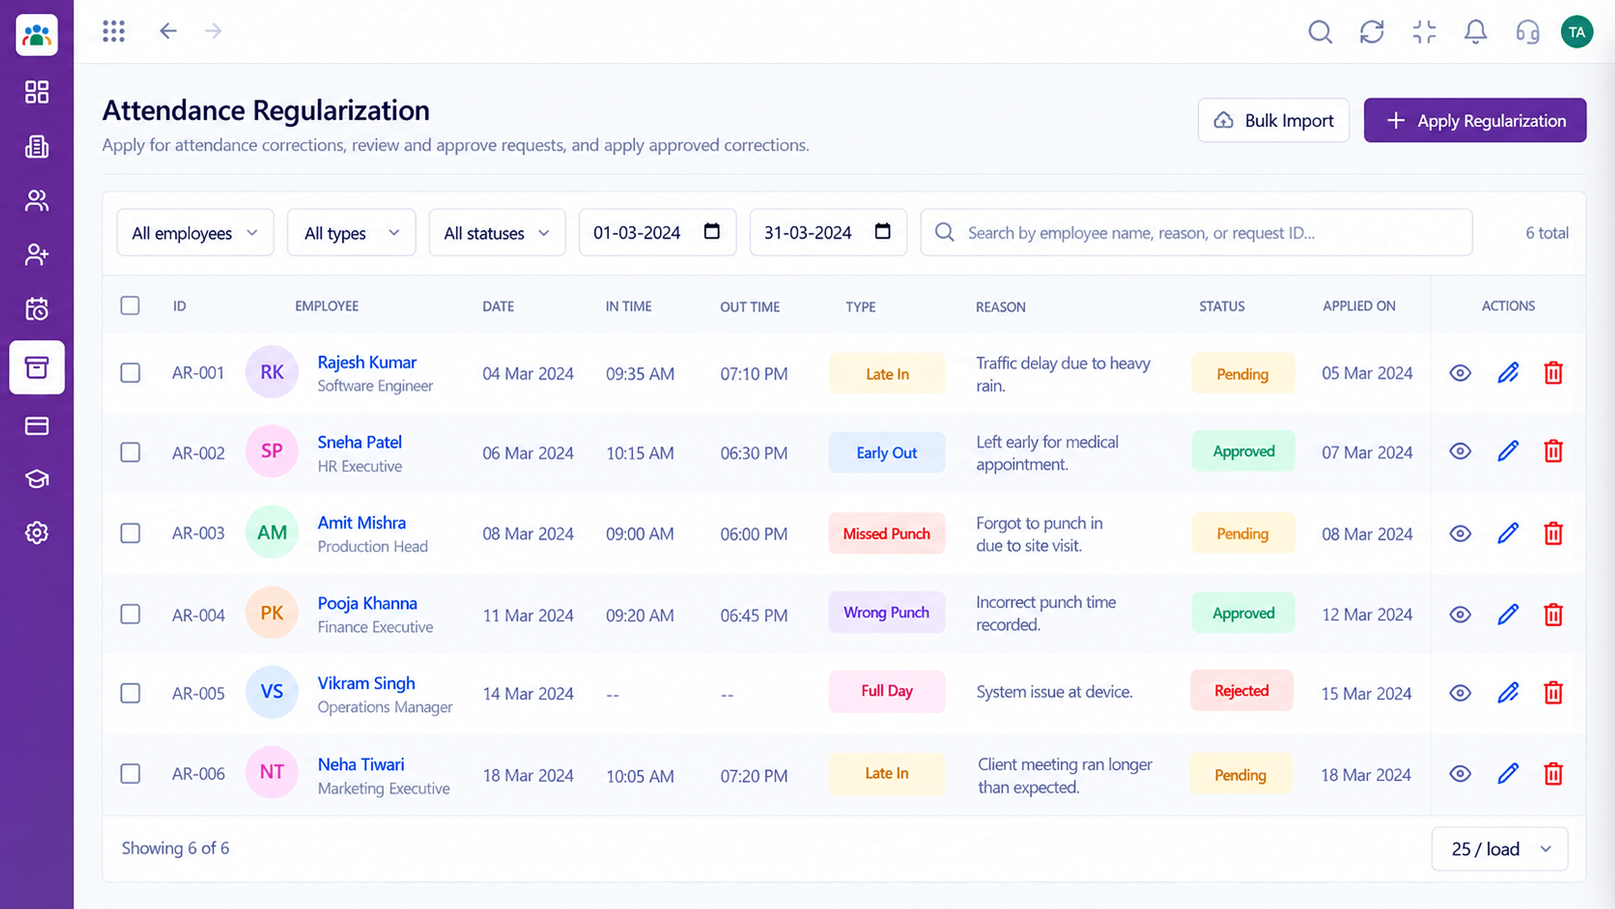
Task: Delete Pooja Khanna's request AR-004
Action: [1553, 614]
